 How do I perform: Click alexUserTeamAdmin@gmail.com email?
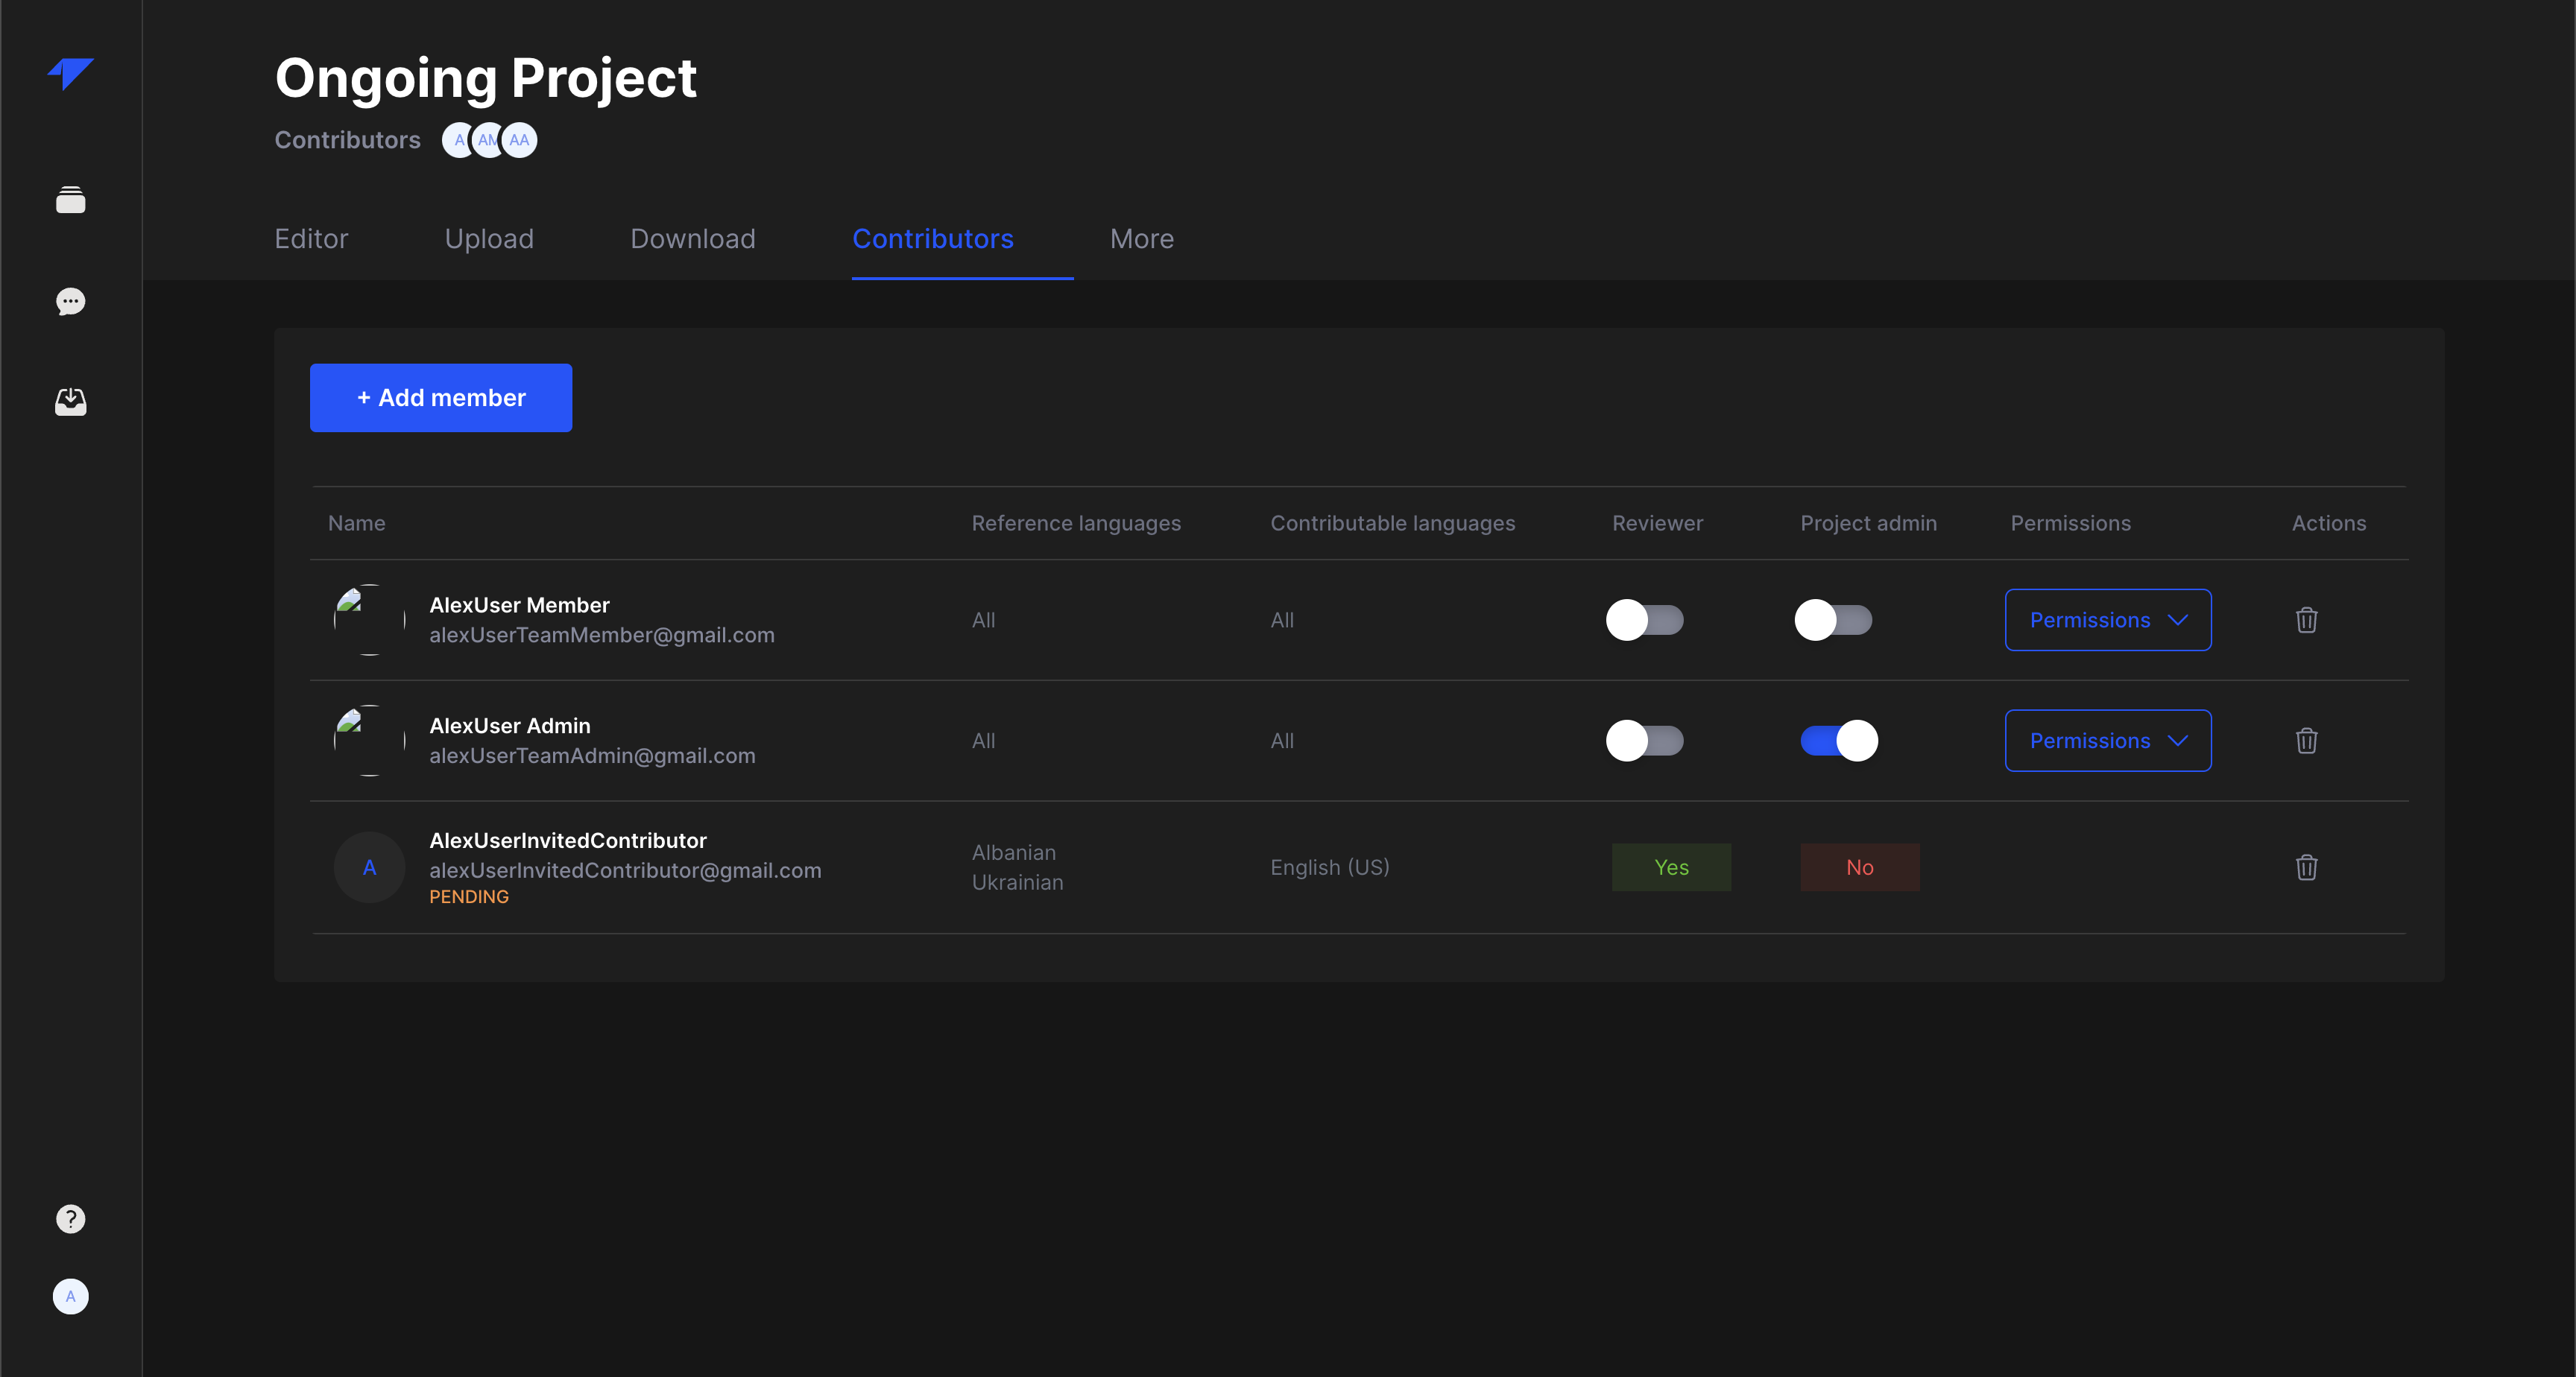[592, 756]
